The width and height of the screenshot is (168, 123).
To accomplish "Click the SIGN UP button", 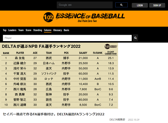I will coord(157,5).
